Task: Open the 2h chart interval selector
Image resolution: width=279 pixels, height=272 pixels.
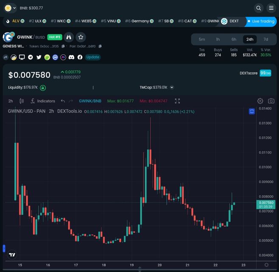Action: [11, 101]
